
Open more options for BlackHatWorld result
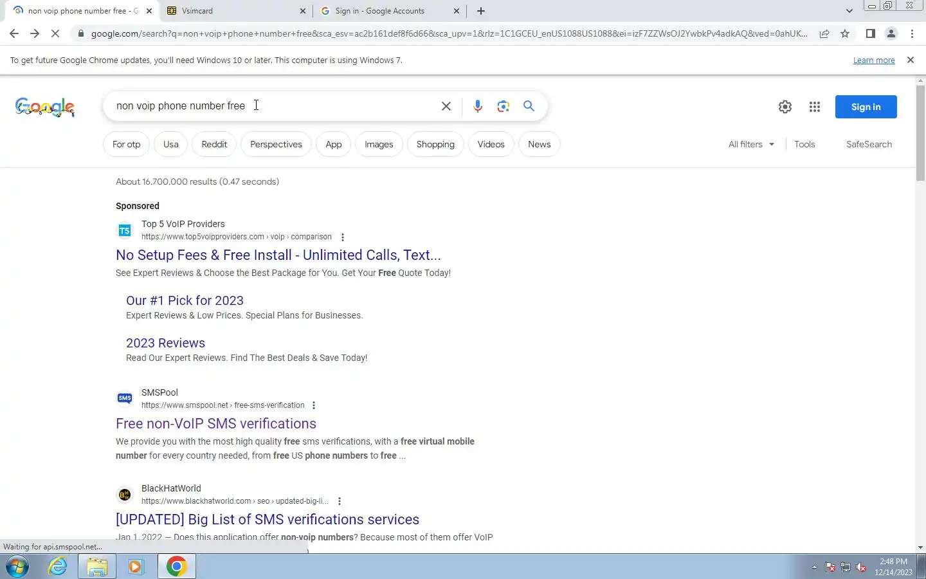pyautogui.click(x=339, y=501)
